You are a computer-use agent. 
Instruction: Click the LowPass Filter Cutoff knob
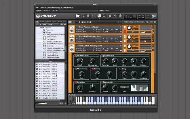[80, 61]
